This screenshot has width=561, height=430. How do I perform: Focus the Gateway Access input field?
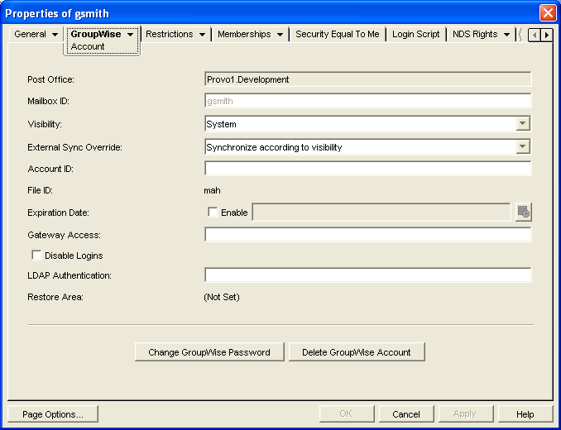368,235
